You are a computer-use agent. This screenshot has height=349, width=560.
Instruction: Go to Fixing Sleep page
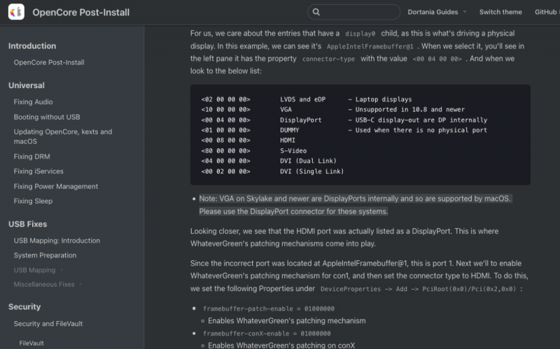click(x=33, y=201)
